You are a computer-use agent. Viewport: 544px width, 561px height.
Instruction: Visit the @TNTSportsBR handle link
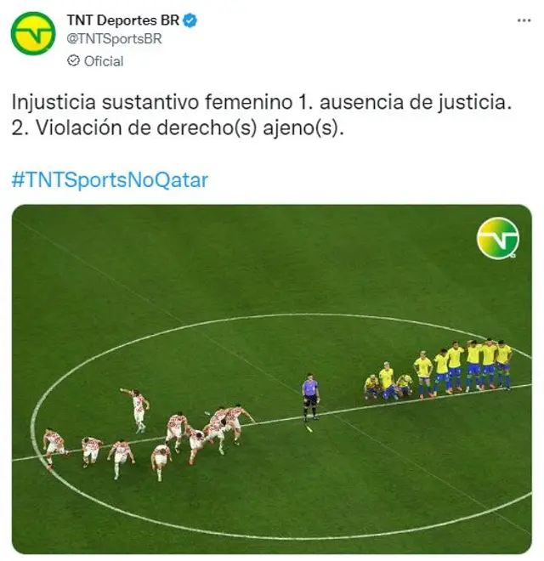point(114,38)
